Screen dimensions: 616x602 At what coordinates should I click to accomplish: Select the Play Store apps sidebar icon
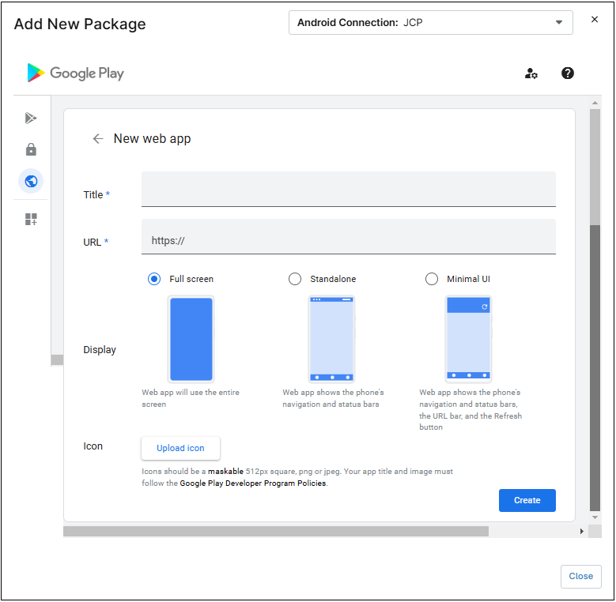click(31, 119)
